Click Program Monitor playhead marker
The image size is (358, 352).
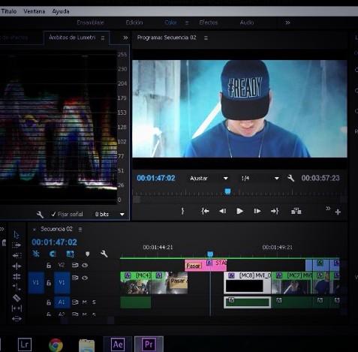[x=227, y=191]
